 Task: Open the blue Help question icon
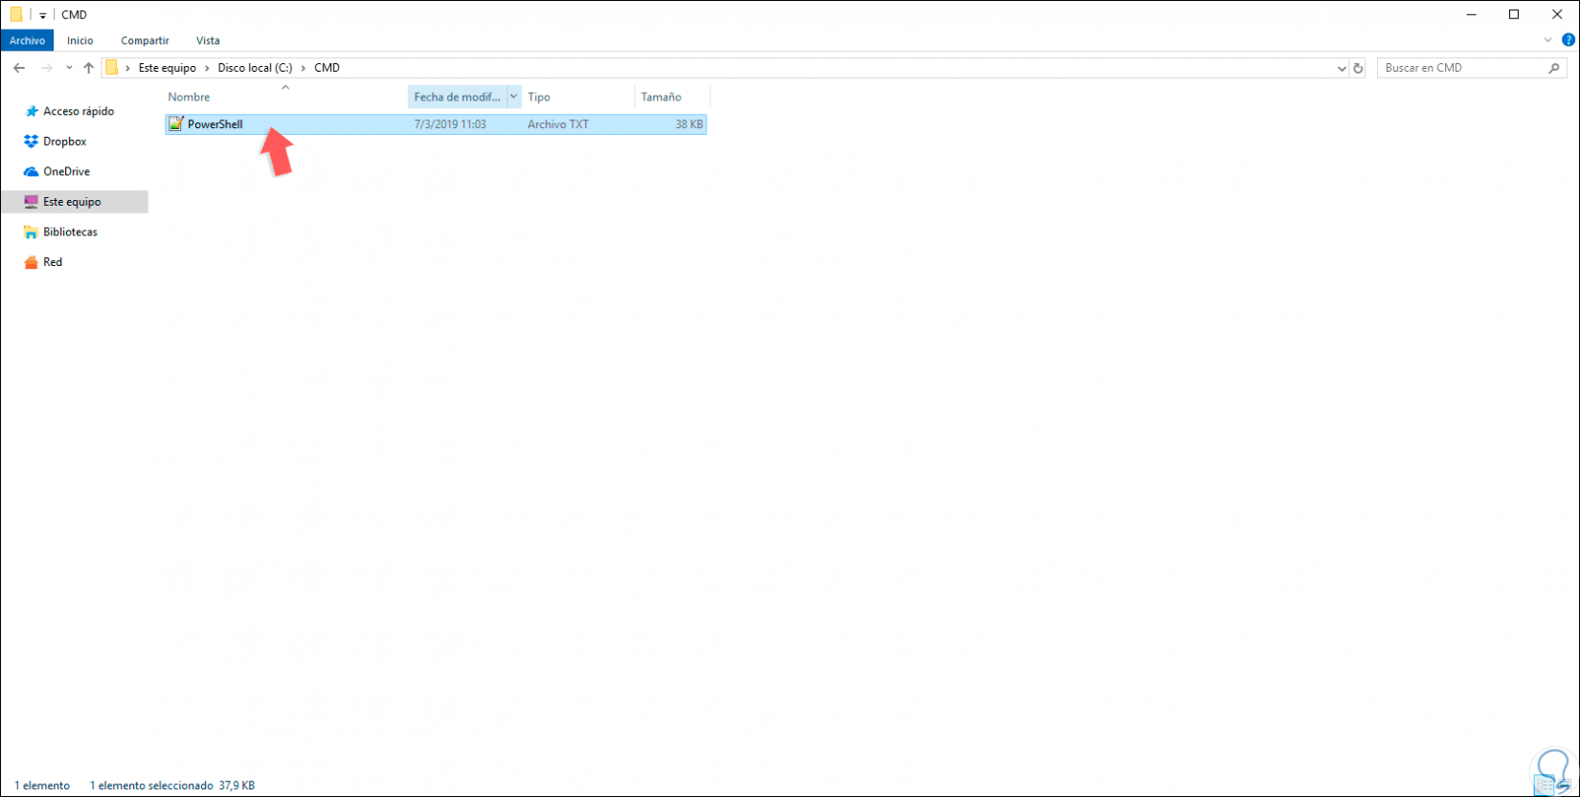[x=1569, y=40]
